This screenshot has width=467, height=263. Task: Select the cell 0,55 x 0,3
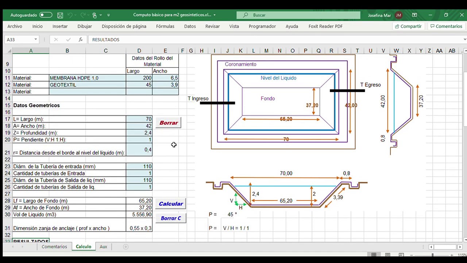(139, 225)
